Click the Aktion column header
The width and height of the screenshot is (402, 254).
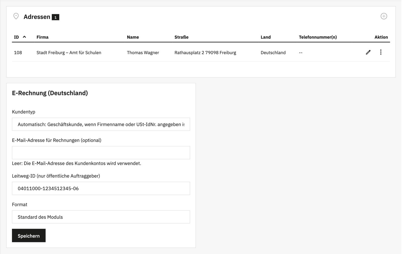point(381,37)
